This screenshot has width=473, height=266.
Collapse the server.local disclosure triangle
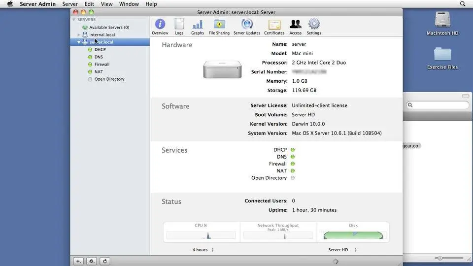point(79,42)
